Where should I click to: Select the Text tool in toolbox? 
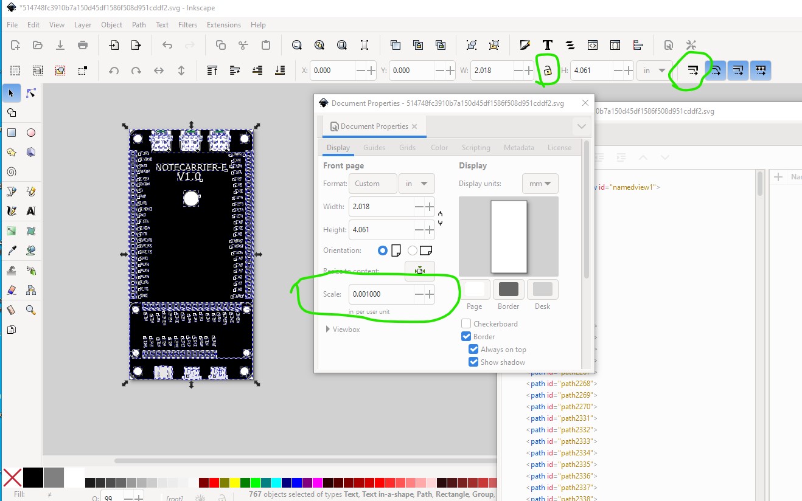(31, 211)
